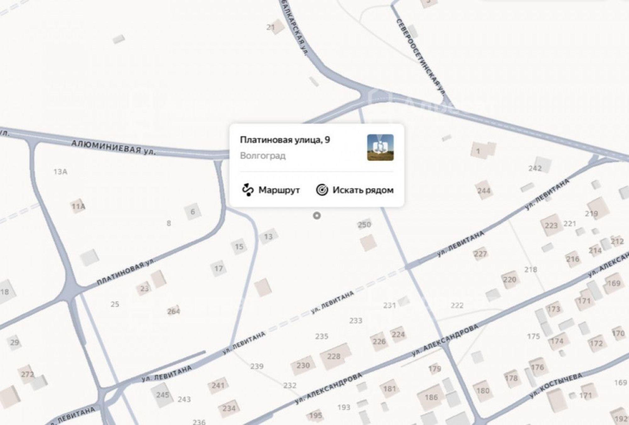
Task: Click the Североосетинская ул. street label
Action: 420,57
